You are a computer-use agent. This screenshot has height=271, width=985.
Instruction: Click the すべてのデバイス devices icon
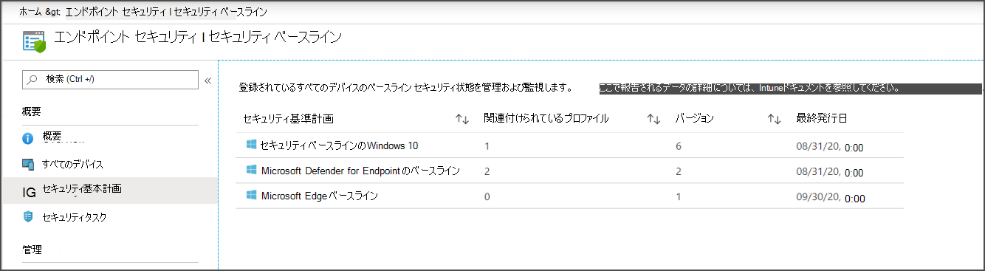click(x=28, y=164)
